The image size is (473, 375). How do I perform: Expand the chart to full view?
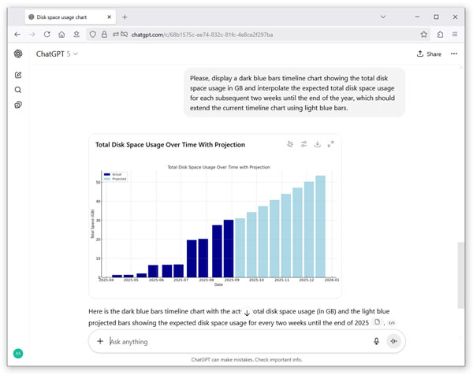[x=331, y=144]
